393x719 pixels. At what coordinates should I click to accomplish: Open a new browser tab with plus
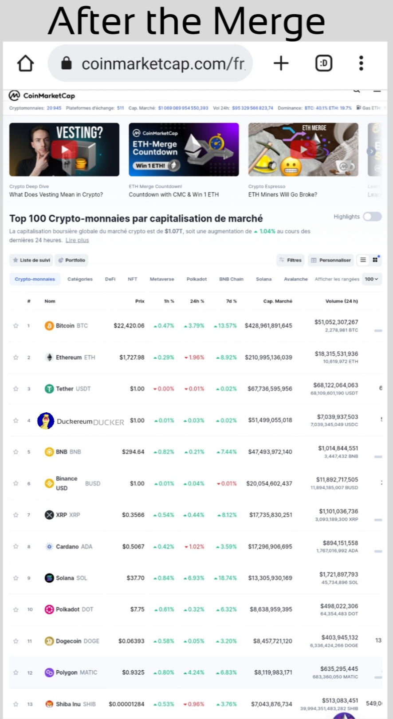281,63
